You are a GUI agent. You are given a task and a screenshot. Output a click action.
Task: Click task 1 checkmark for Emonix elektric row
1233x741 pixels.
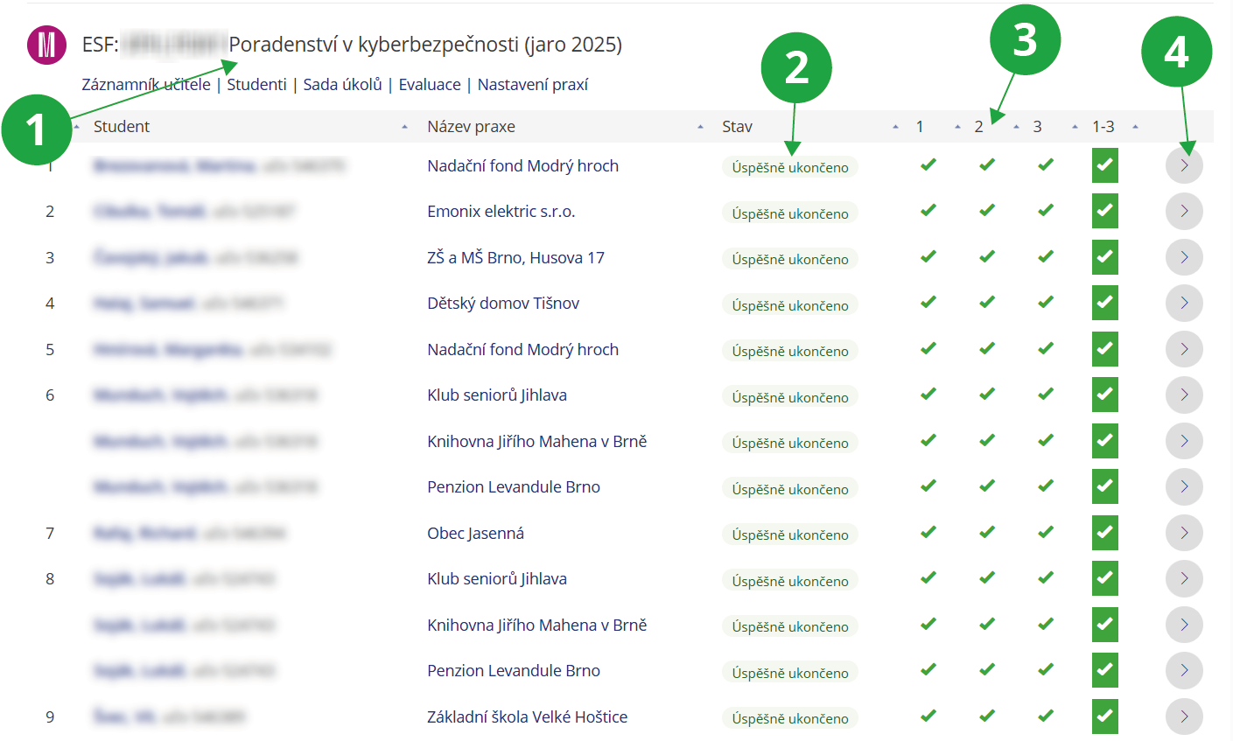coord(928,210)
